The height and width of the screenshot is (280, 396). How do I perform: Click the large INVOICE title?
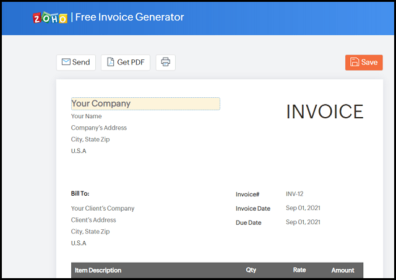tap(325, 112)
